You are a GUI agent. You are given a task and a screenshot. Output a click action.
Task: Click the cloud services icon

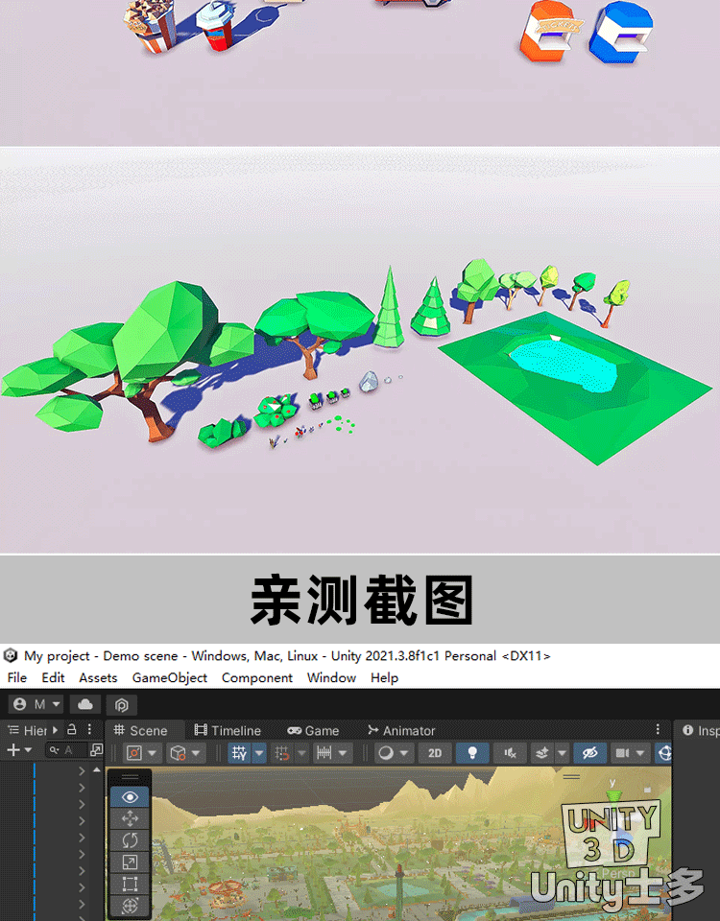85,704
